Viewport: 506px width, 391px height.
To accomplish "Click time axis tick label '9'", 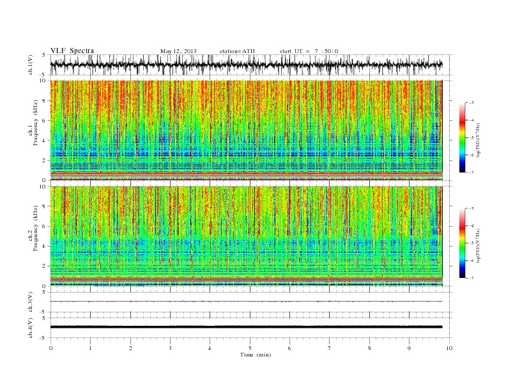I will [x=409, y=348].
